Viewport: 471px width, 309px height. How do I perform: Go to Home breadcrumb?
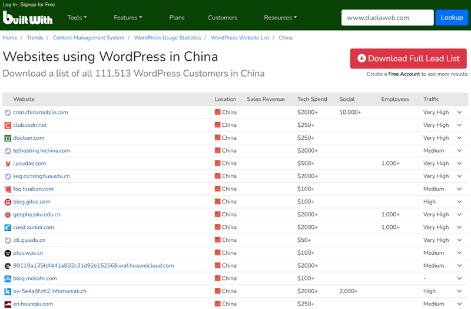coord(10,38)
